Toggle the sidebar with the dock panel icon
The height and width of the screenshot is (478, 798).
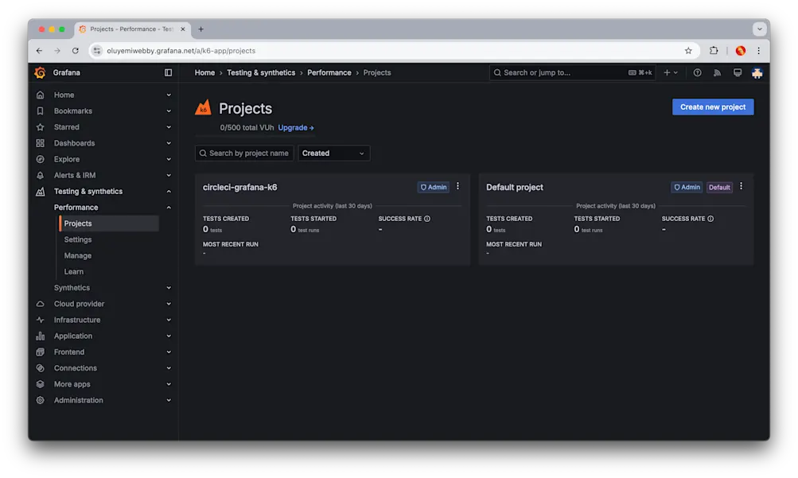pos(168,72)
